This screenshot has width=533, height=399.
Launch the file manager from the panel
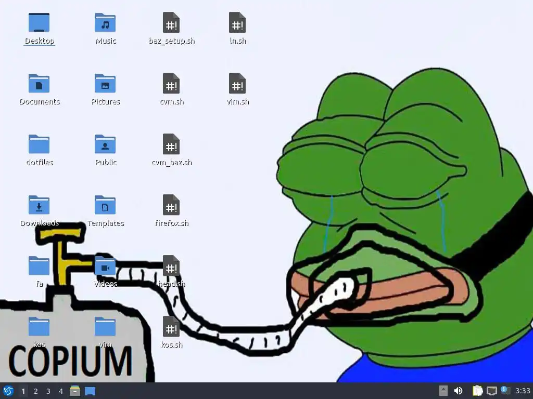(x=75, y=391)
